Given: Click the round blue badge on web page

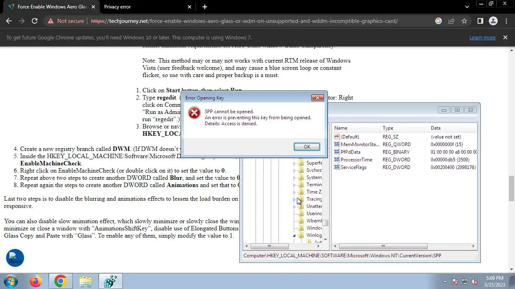Looking at the screenshot, I should tap(15, 258).
